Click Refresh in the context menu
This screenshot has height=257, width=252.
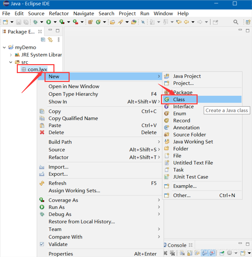click(x=100, y=183)
